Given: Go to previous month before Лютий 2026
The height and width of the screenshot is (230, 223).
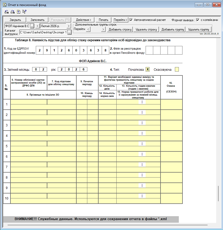Looking at the screenshot, I should click(x=37, y=26).
